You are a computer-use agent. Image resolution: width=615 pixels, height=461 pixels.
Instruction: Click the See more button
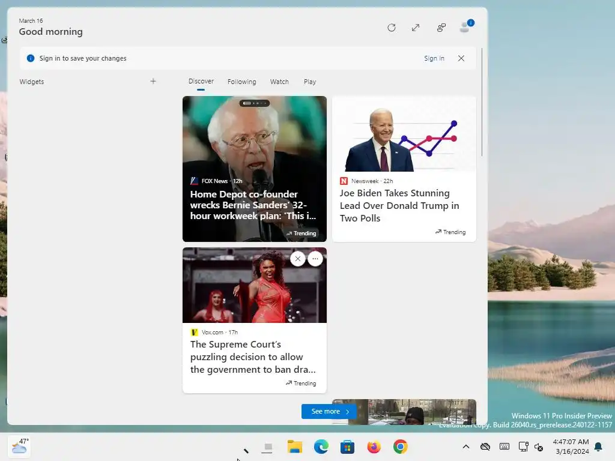tap(329, 411)
